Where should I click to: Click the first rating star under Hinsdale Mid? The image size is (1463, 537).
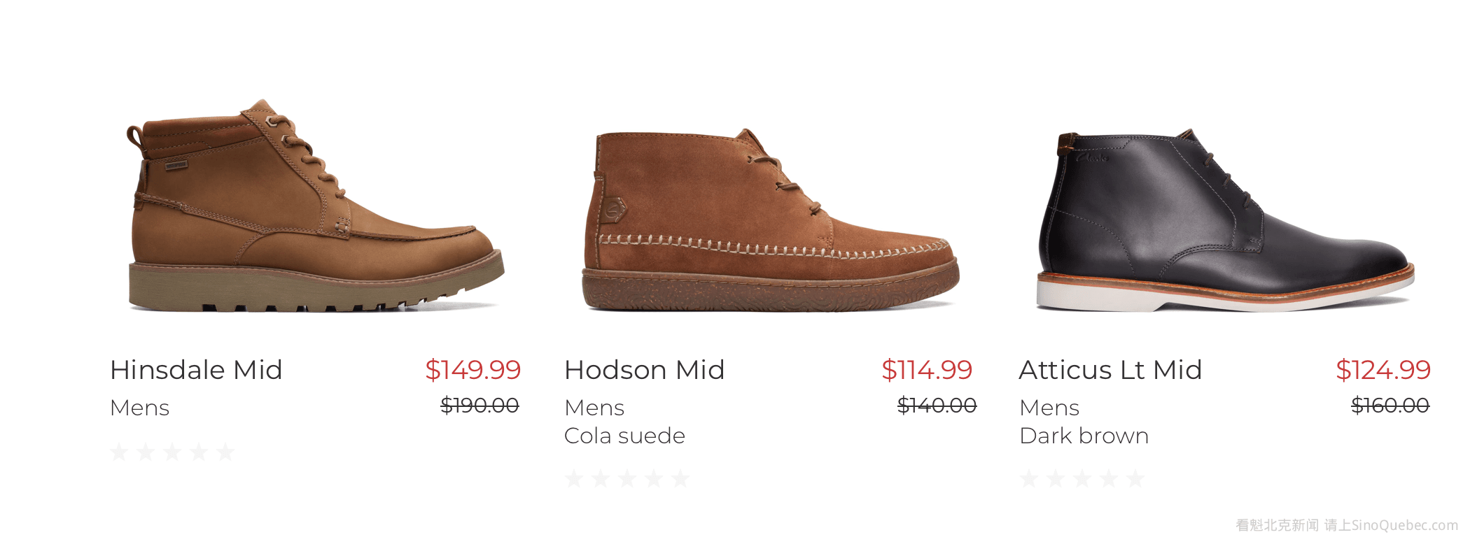tap(120, 452)
